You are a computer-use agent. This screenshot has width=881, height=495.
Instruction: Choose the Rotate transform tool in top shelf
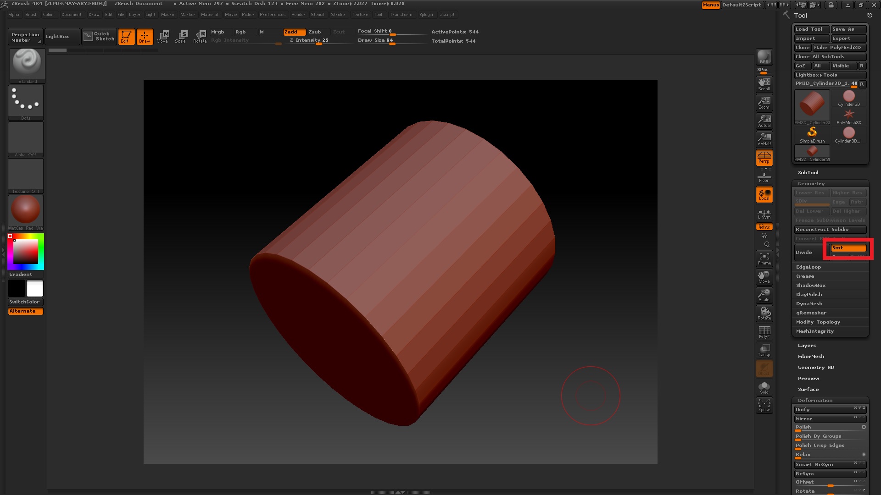200,37
